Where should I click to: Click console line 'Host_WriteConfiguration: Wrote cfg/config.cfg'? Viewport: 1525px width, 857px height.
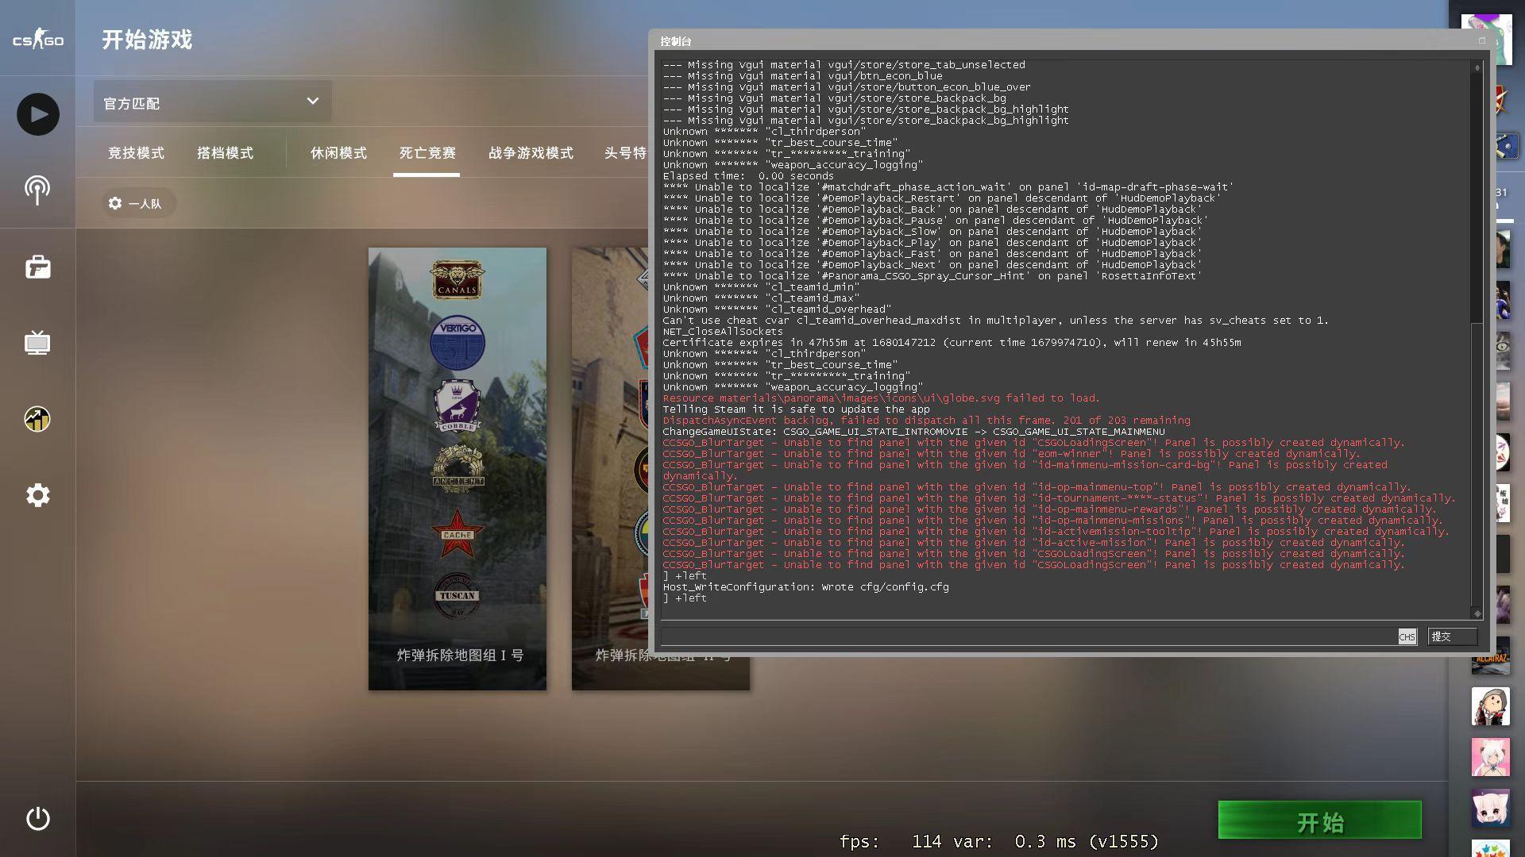[806, 587]
